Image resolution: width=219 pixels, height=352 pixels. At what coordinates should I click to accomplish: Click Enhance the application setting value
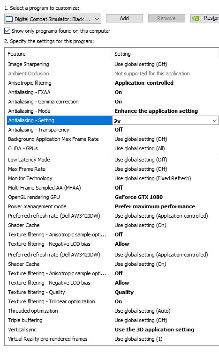point(156,111)
